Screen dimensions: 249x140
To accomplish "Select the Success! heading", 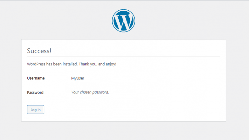I will 39,51.
